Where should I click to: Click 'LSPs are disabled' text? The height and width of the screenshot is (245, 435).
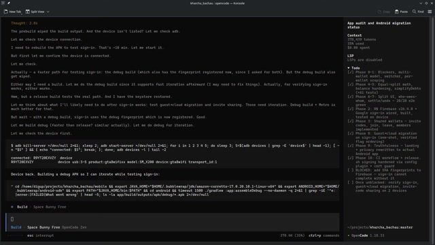coord(365,60)
